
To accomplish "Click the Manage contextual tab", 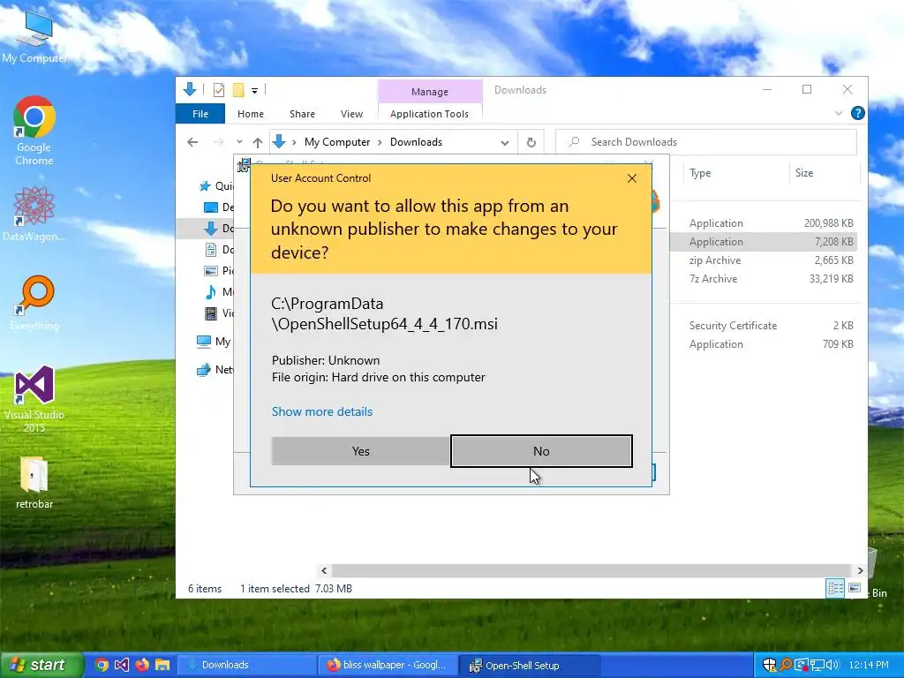I will click(x=430, y=92).
